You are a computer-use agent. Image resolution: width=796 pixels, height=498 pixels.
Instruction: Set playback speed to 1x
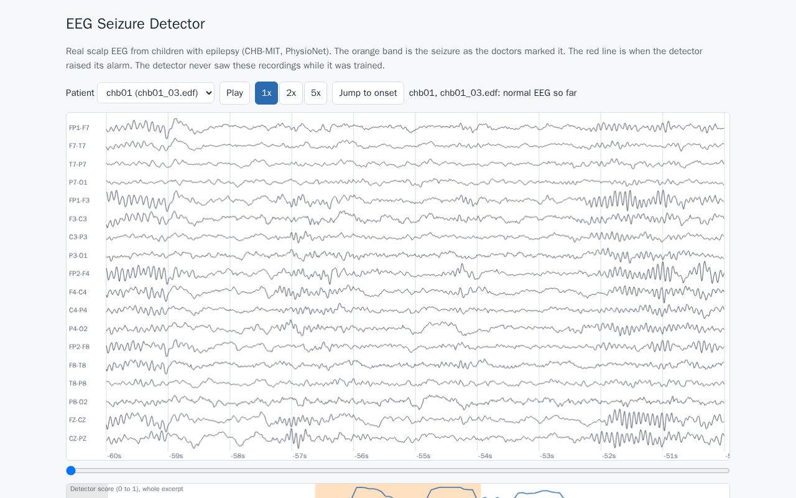click(x=266, y=93)
